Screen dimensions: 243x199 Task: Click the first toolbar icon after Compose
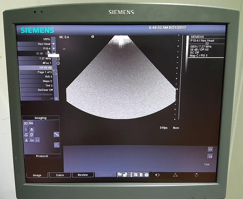tap(120, 175)
